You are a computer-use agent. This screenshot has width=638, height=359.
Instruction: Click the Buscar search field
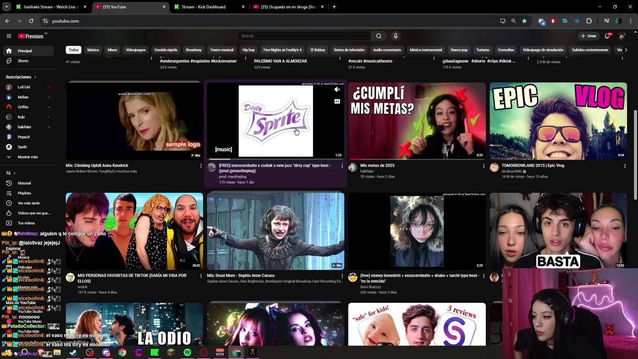[x=305, y=36]
